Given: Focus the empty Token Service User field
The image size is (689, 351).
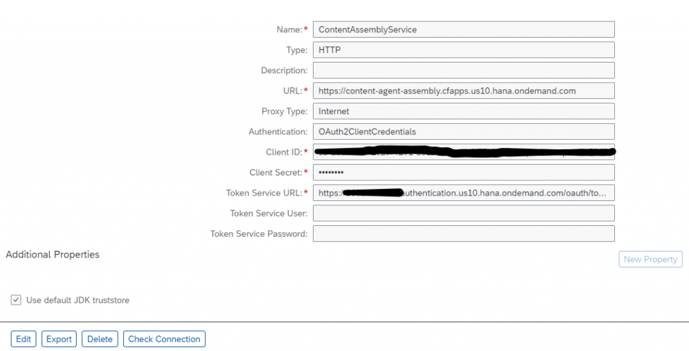Looking at the screenshot, I should tap(464, 213).
